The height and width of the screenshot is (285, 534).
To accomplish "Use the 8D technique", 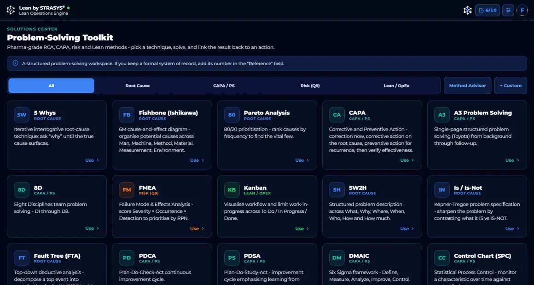I will (92, 228).
